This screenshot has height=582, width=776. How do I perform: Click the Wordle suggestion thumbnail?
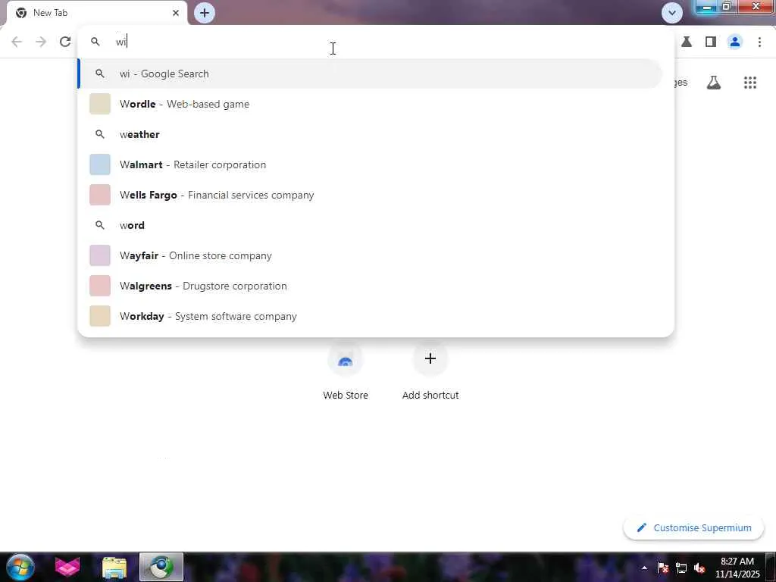click(100, 104)
